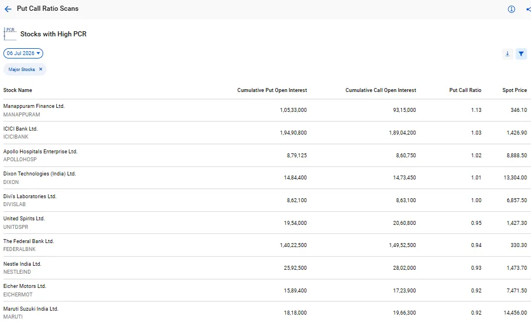
Task: Click the PCR chart icon beside title
Action: coord(10,34)
